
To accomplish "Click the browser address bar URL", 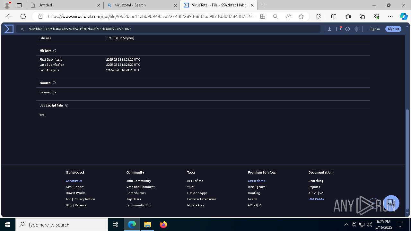I will [x=152, y=16].
